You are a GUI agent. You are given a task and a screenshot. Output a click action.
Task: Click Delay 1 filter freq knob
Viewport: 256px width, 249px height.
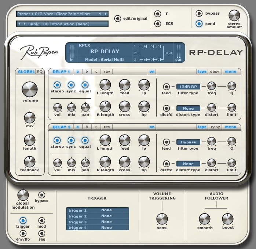211,86
